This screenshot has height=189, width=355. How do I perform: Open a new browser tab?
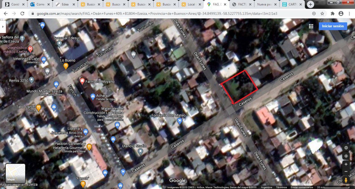[310, 5]
